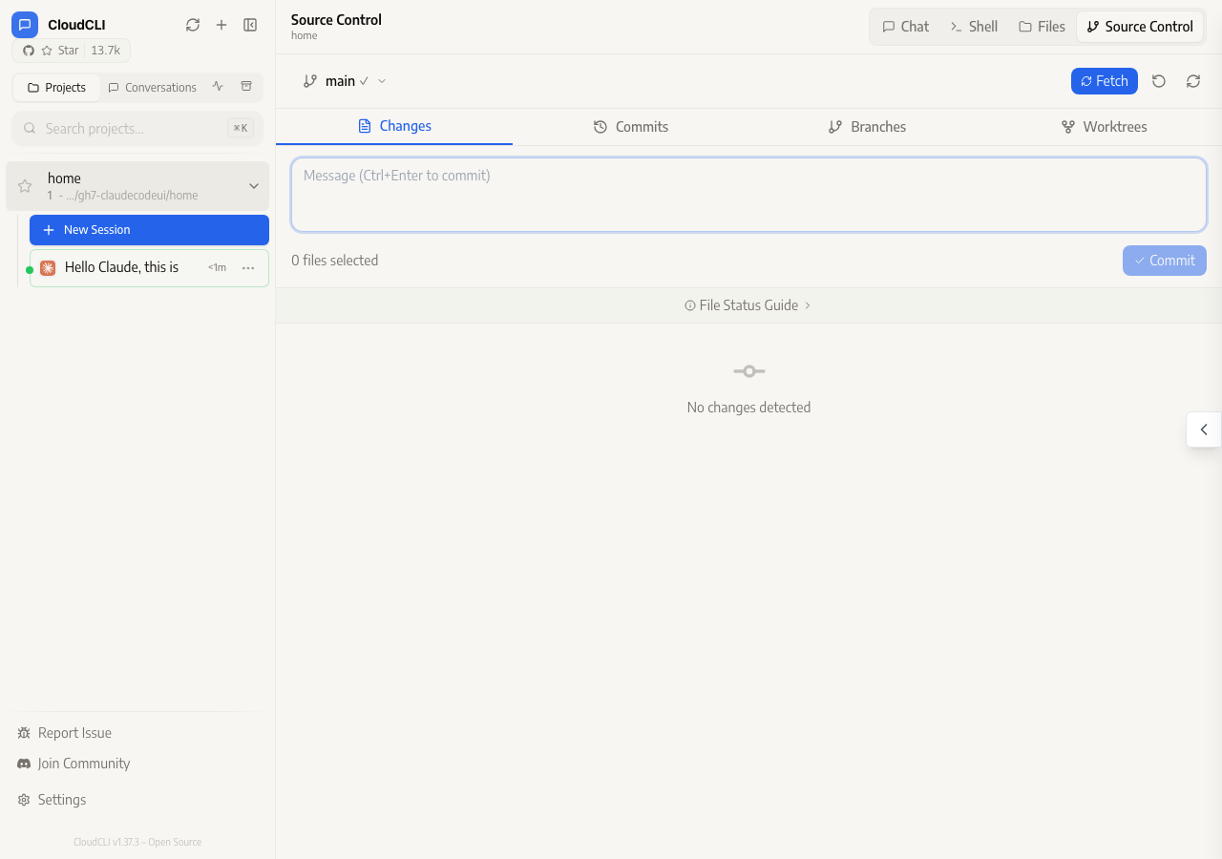Click the Discord icon beside Join Community
This screenshot has height=859, width=1222.
(x=24, y=764)
